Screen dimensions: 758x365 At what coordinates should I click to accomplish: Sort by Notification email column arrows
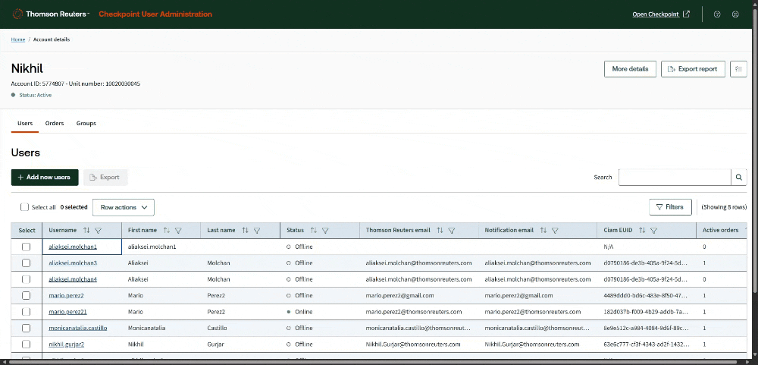point(543,231)
